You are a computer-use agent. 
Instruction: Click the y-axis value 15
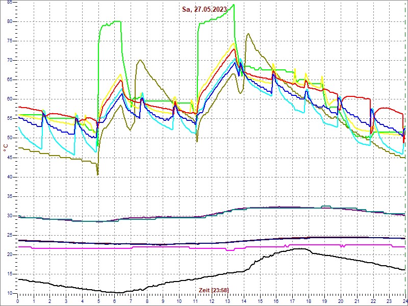point(10,274)
